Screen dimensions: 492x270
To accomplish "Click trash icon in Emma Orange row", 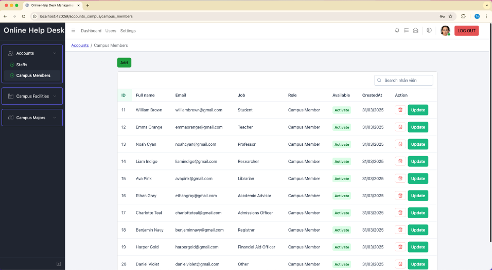I will pyautogui.click(x=400, y=127).
